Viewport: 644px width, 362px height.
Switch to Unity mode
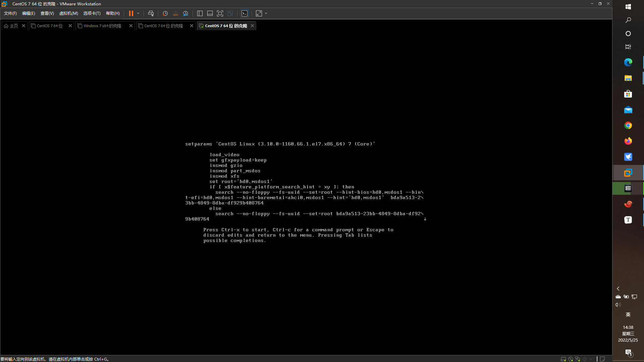[x=230, y=13]
